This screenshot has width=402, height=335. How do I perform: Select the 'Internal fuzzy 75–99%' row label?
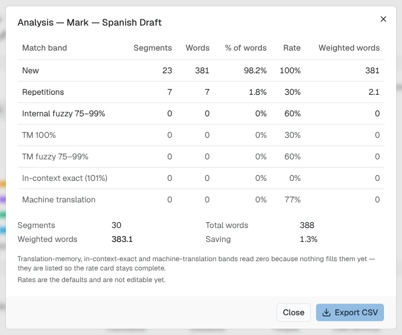coord(63,114)
